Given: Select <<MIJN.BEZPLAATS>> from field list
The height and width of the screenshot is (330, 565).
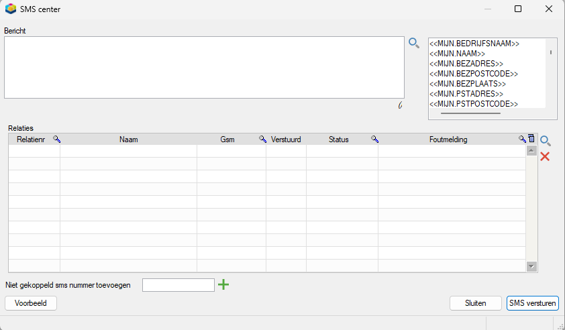Looking at the screenshot, I should click(467, 84).
